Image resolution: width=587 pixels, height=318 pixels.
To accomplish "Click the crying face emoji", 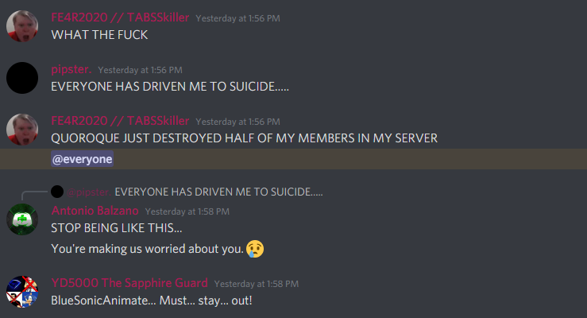I will point(255,249).
